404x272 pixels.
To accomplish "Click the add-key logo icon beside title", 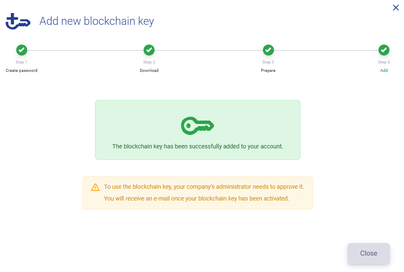I will point(18,21).
